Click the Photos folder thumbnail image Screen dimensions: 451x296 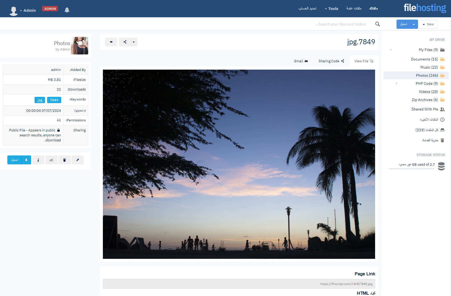[80, 46]
